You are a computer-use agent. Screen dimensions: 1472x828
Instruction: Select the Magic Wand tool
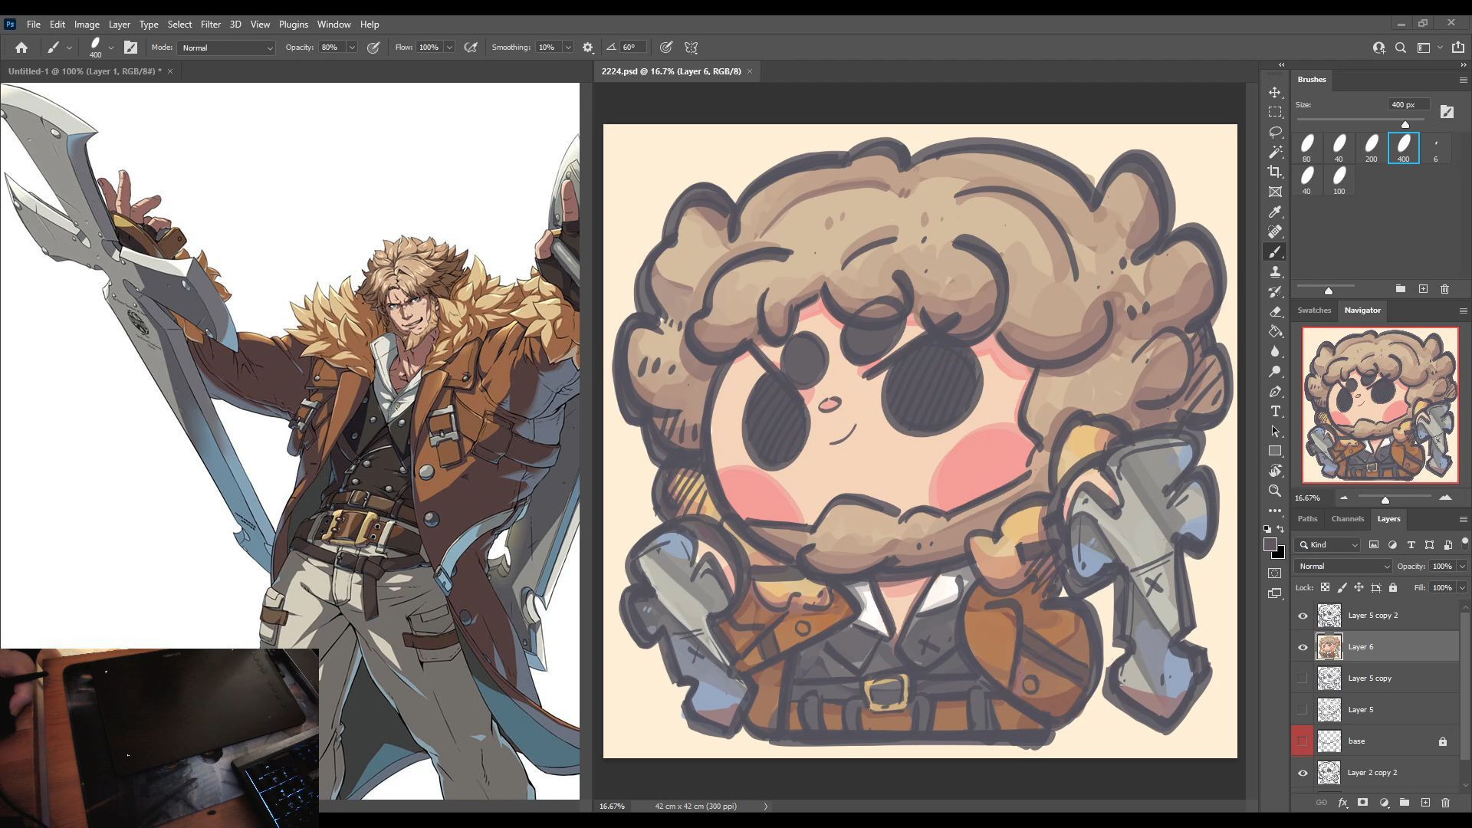(1275, 152)
